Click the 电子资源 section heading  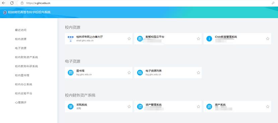pos(72,61)
